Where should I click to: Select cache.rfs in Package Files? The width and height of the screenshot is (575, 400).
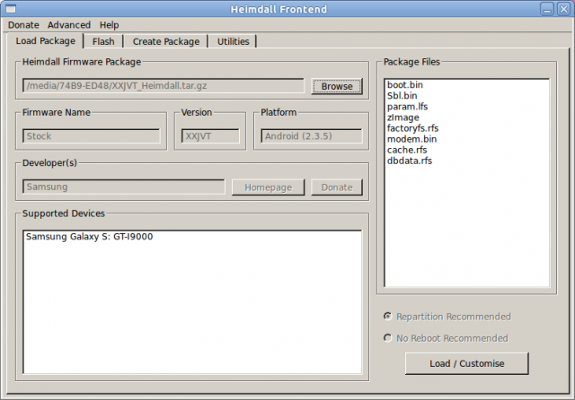point(407,150)
